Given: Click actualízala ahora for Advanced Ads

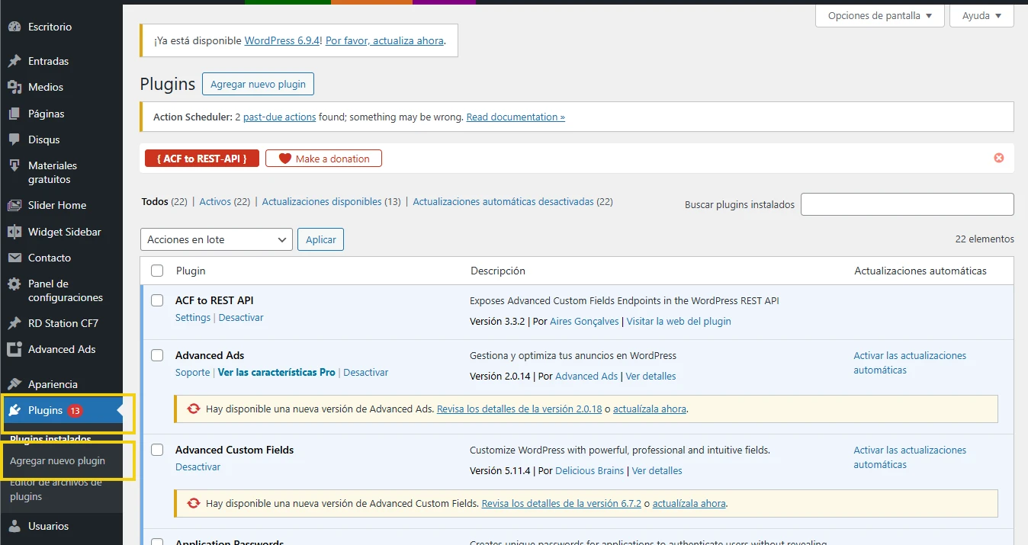Looking at the screenshot, I should (x=650, y=409).
